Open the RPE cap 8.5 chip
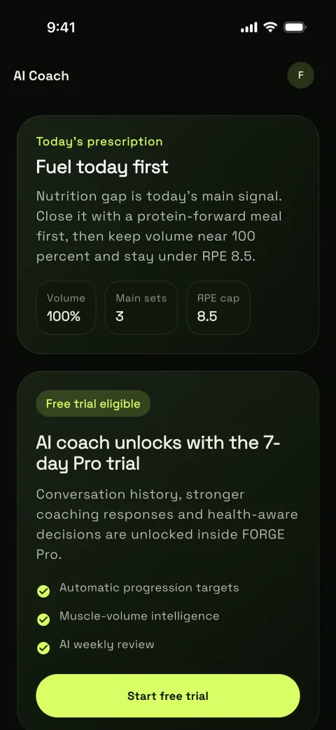This screenshot has height=730, width=336. point(218,308)
